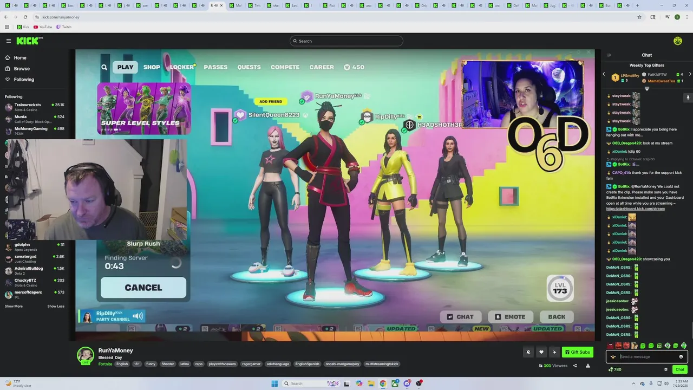This screenshot has width=693, height=390.
Task: Click the Gift Subs button
Action: pos(578,352)
